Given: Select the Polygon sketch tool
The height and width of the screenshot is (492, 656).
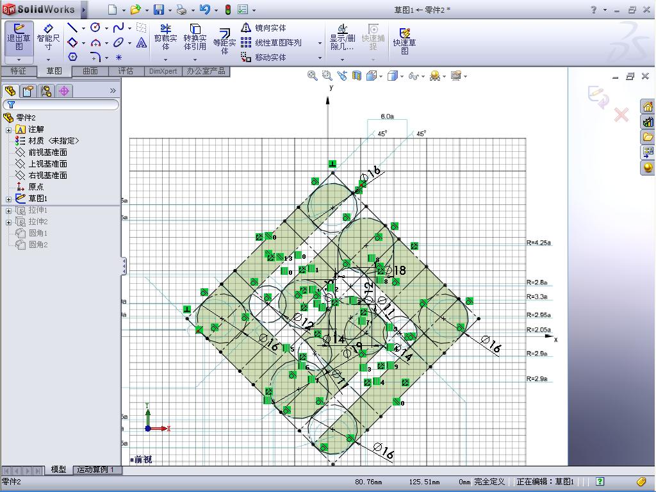Looking at the screenshot, I should click(72, 56).
